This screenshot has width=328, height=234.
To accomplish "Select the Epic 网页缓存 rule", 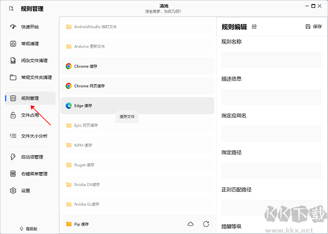I will [x=137, y=125].
